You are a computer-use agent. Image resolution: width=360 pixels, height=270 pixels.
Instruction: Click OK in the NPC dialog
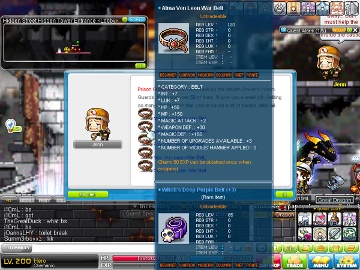(284, 194)
